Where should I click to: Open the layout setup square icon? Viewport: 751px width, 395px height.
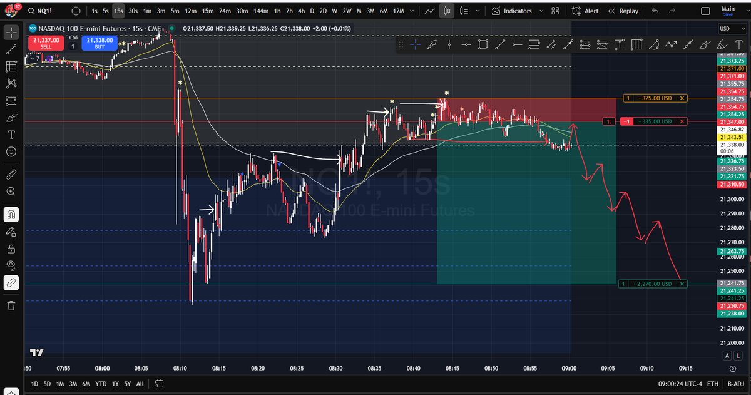coord(705,11)
